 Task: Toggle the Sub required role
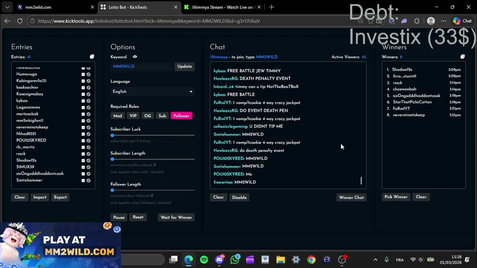tap(162, 116)
